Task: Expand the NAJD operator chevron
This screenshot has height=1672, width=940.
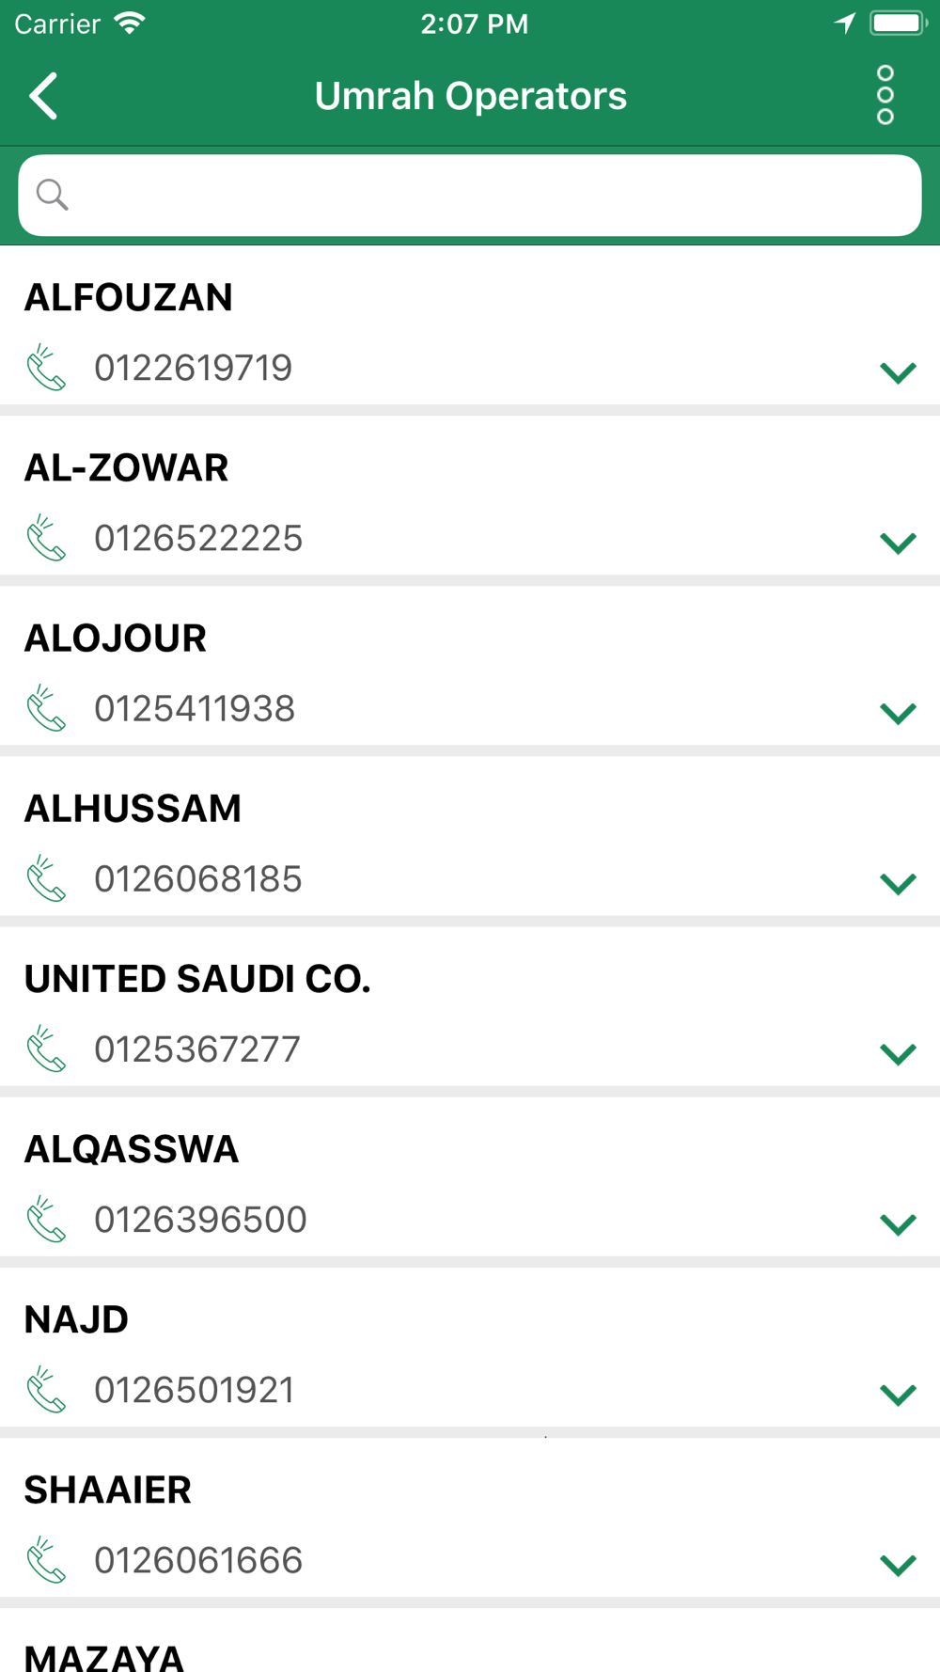Action: point(898,1394)
